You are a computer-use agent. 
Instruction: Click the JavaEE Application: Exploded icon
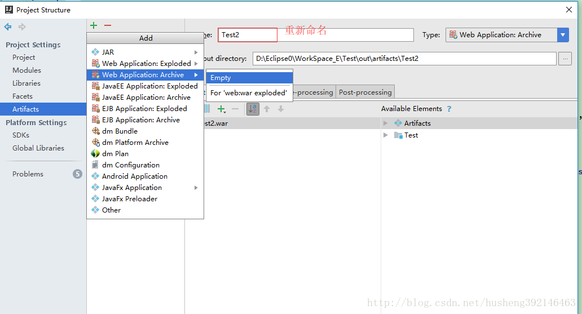pos(95,86)
